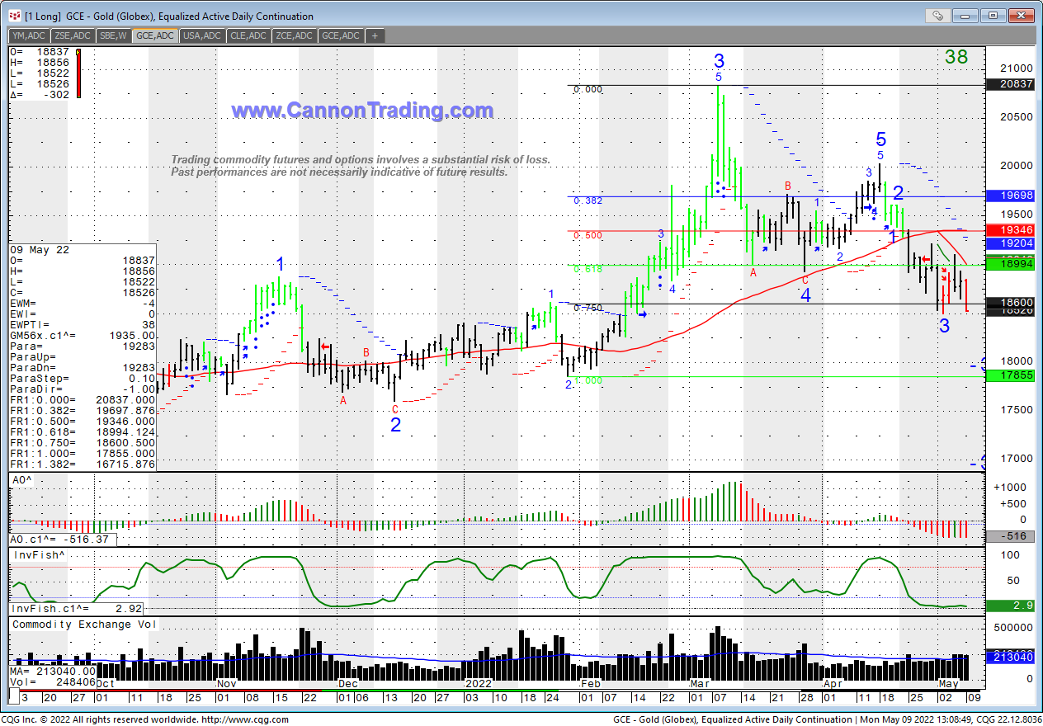Select the InvFish^ study label
This screenshot has height=726, width=1043.
[36, 555]
